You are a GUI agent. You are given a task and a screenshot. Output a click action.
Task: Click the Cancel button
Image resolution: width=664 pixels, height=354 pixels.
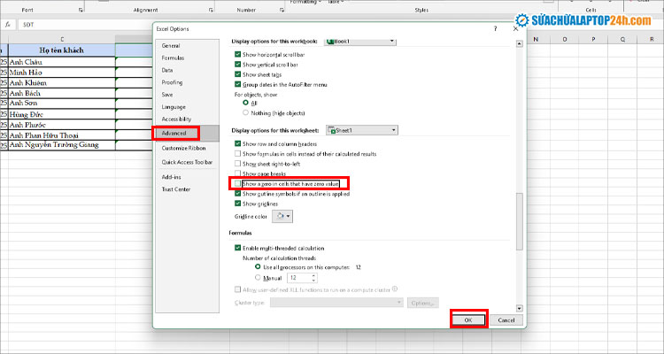[506, 319]
